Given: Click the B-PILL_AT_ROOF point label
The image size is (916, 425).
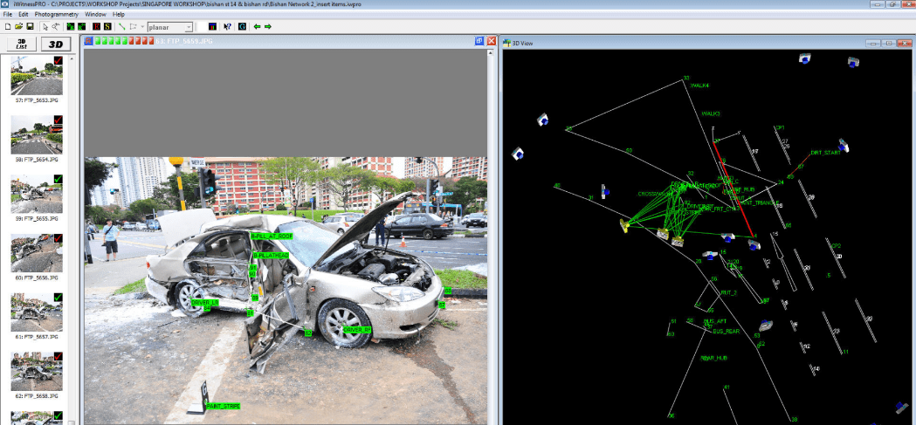Looking at the screenshot, I should click(272, 236).
